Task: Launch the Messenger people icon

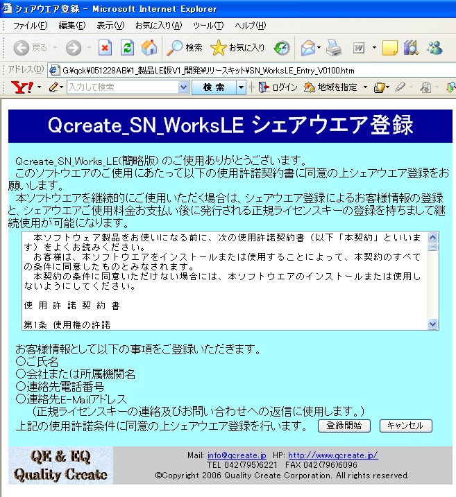Action: click(x=435, y=48)
